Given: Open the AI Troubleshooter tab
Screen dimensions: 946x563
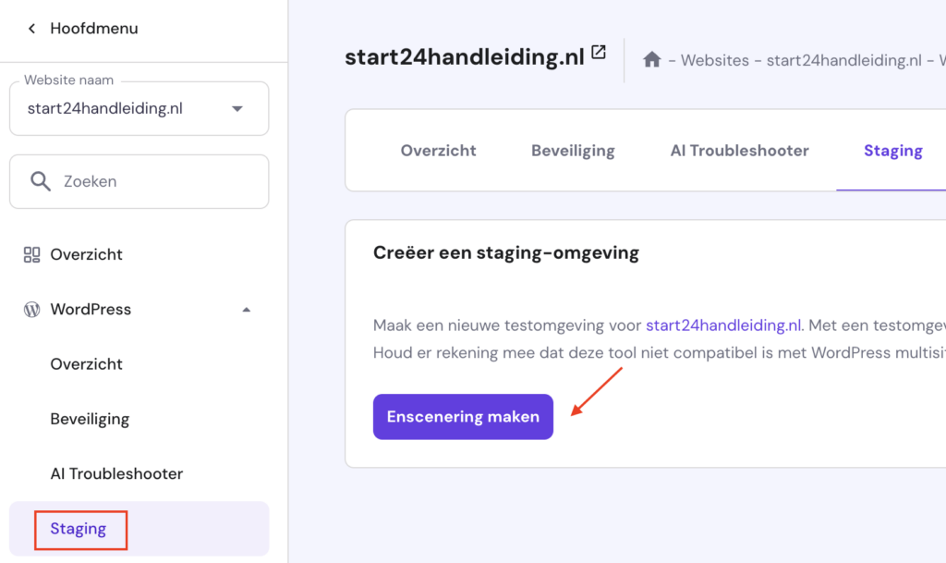Looking at the screenshot, I should 739,151.
